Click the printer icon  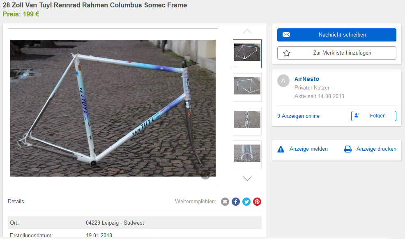click(x=348, y=149)
